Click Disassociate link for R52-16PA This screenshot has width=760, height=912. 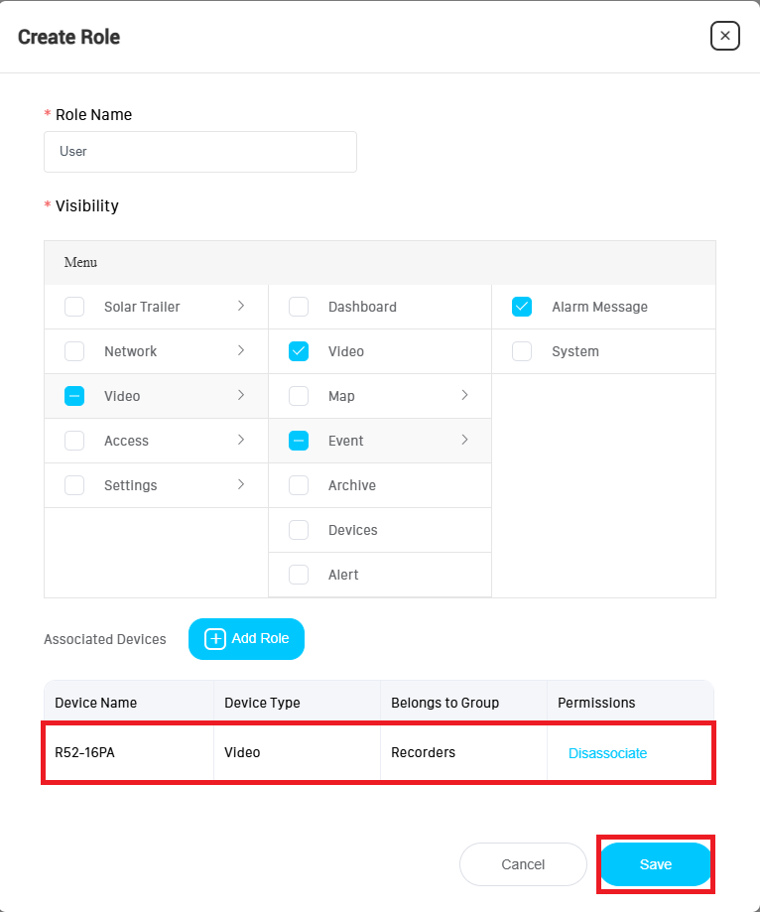coord(607,753)
